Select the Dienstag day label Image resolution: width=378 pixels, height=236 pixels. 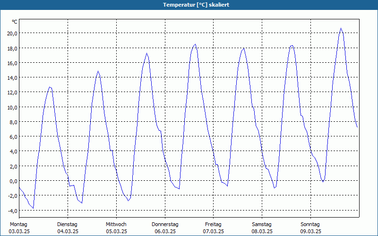coord(67,225)
